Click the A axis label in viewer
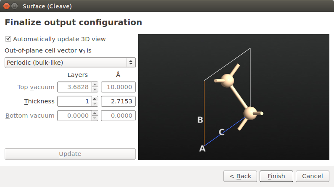Screen dimensions: 334x187 [x=202, y=148]
